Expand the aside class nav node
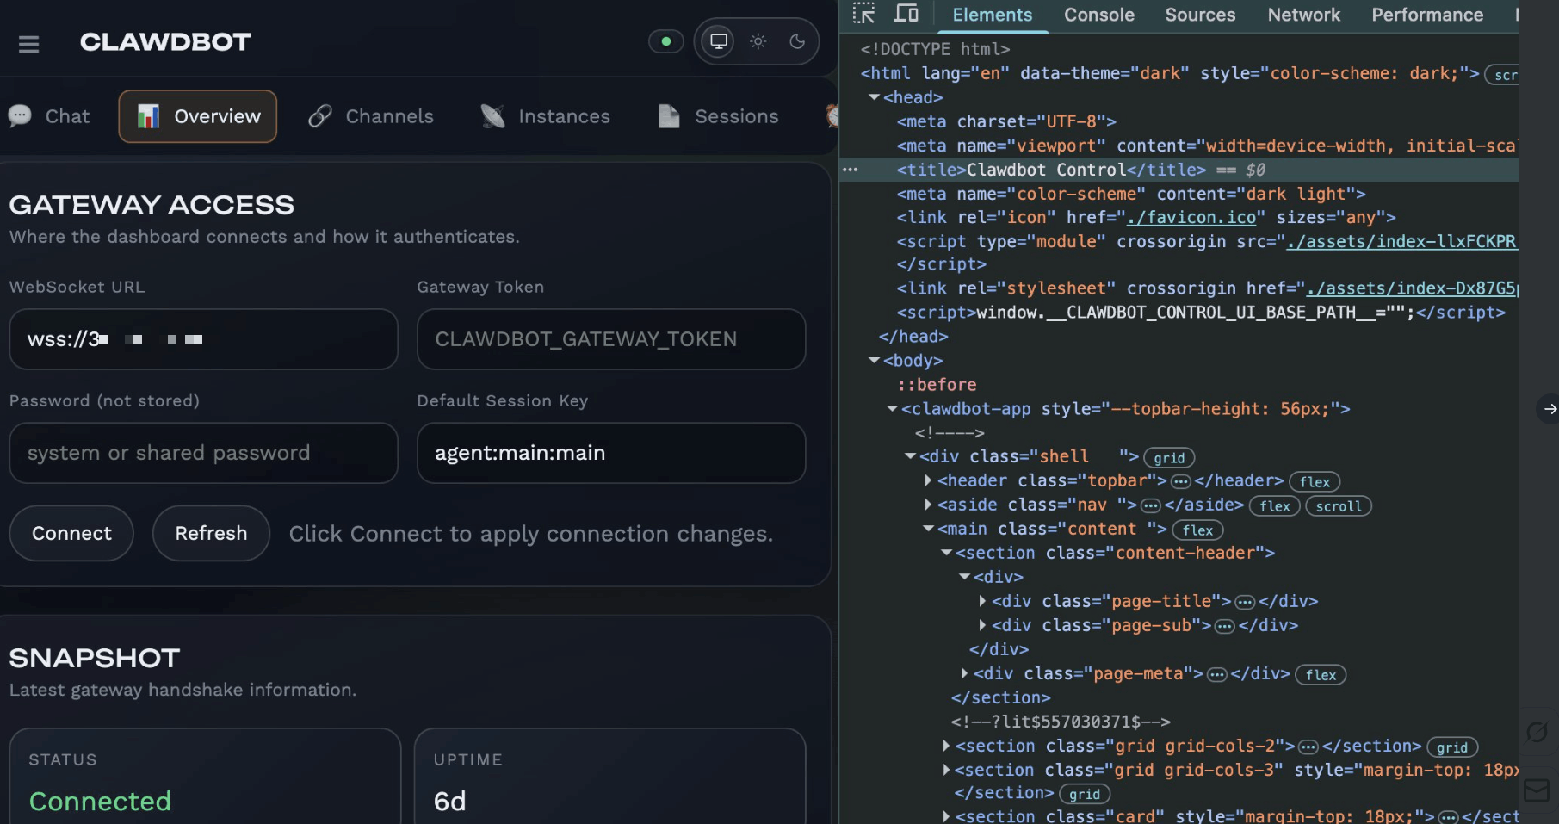This screenshot has width=1559, height=824. tap(928, 505)
